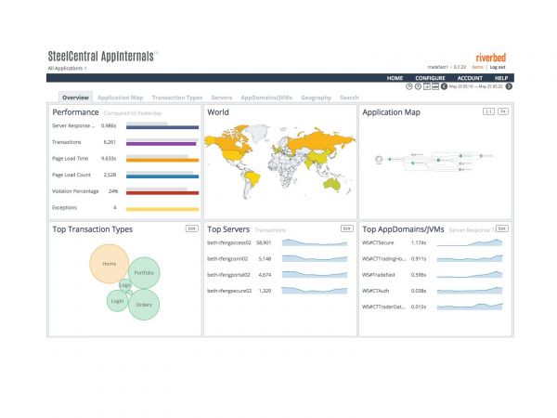This screenshot has height=418, width=557.
Task: Click the Log out link
Action: (x=498, y=68)
